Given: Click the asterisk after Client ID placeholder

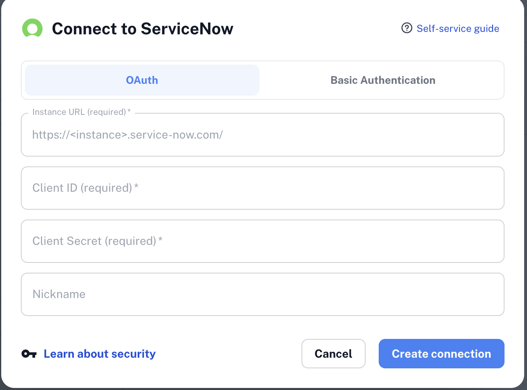Looking at the screenshot, I should point(136,187).
